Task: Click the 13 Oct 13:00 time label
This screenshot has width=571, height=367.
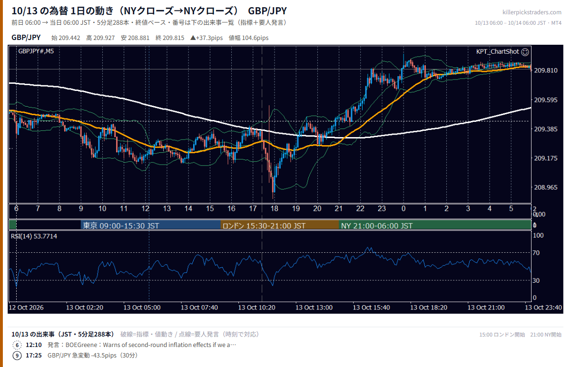Action: [314, 307]
